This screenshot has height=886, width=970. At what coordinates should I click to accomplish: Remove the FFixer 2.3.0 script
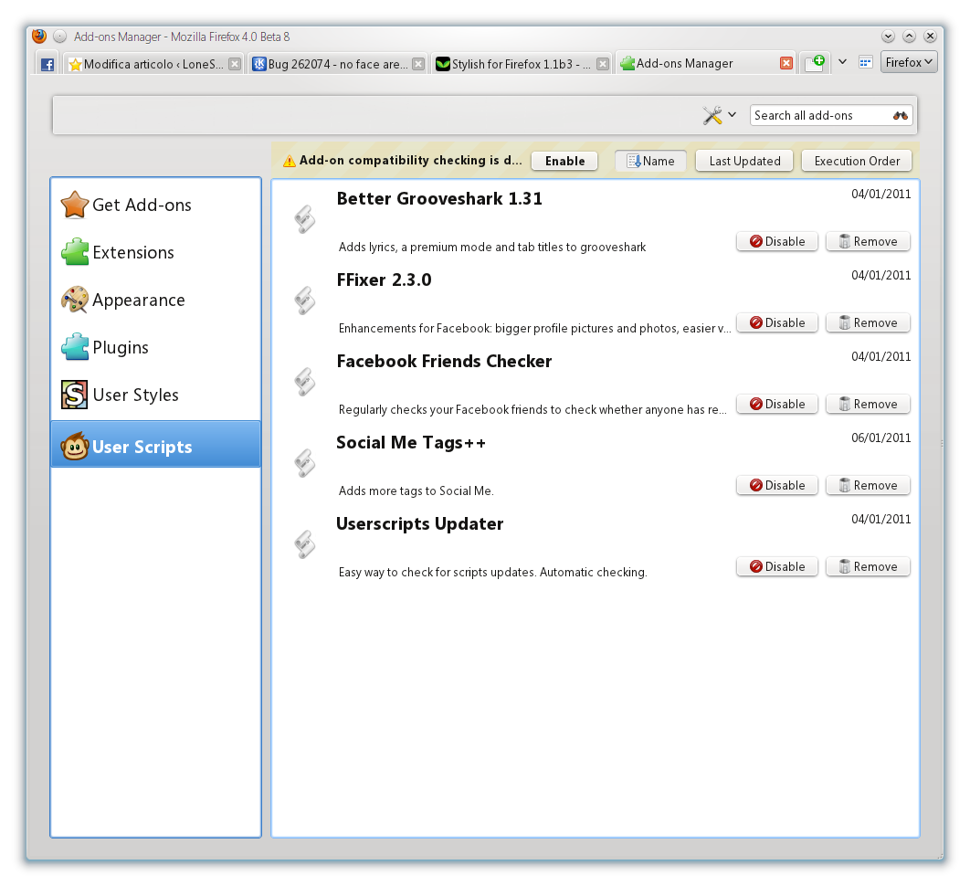(x=868, y=322)
